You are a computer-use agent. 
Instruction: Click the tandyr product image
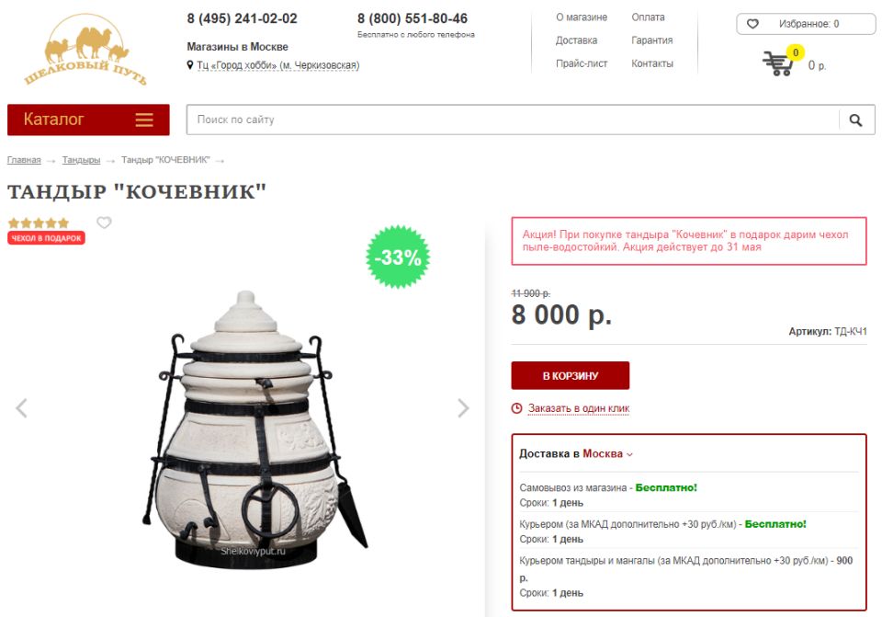[x=254, y=429]
